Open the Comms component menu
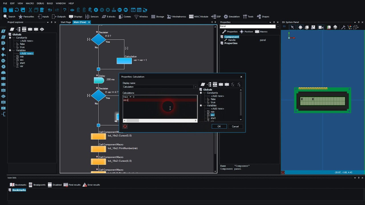 point(125,17)
